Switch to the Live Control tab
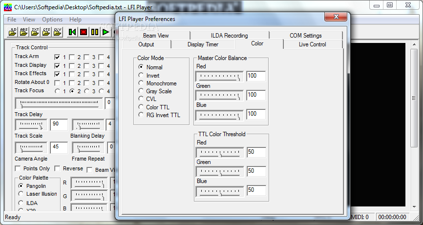 pyautogui.click(x=313, y=44)
